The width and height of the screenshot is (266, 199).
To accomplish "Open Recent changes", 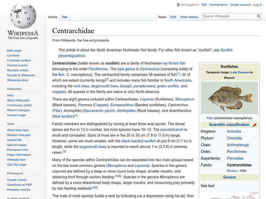I will pyautogui.click(x=18, y=110).
